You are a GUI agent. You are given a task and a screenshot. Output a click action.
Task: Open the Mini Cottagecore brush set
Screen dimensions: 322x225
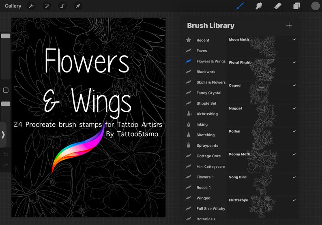point(205,167)
